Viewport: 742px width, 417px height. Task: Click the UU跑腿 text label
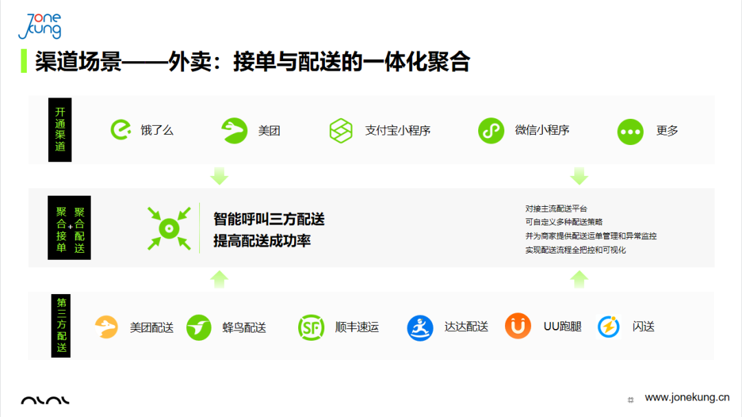point(562,326)
